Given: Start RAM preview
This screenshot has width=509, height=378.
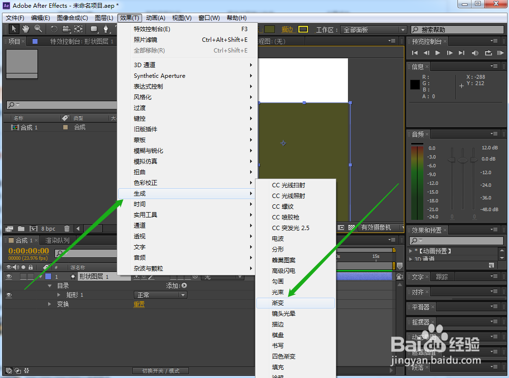Looking at the screenshot, I should [x=500, y=53].
